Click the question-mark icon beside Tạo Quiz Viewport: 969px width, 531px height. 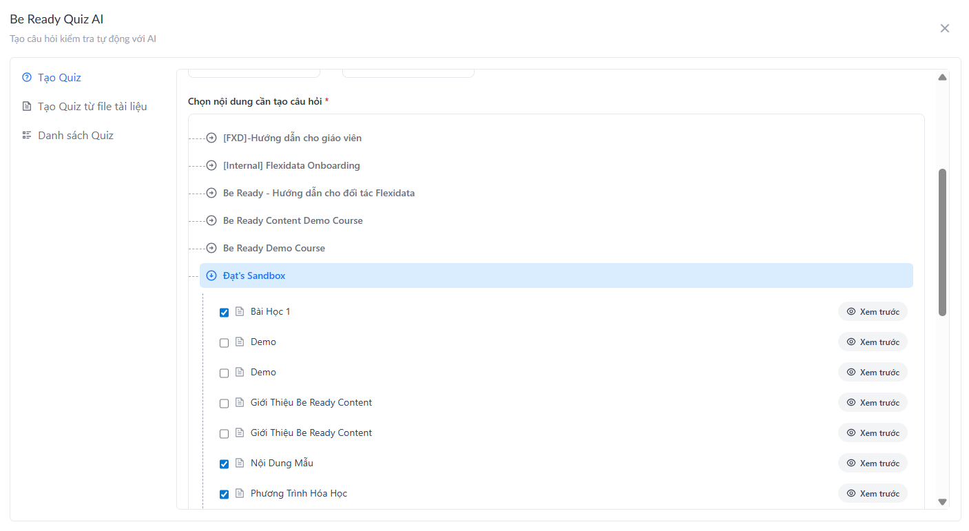pos(27,77)
